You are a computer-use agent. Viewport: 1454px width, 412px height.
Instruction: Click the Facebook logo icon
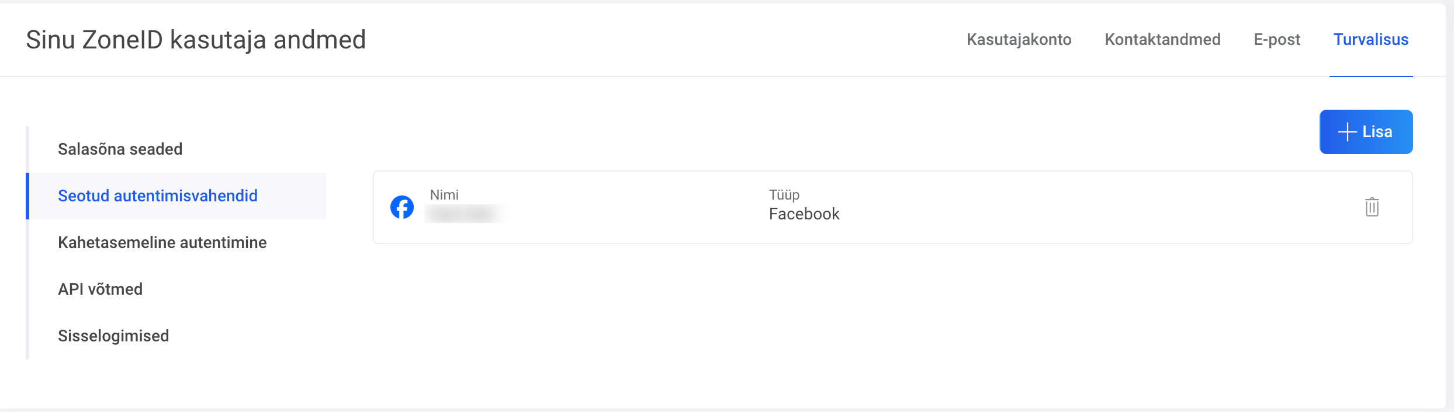402,207
